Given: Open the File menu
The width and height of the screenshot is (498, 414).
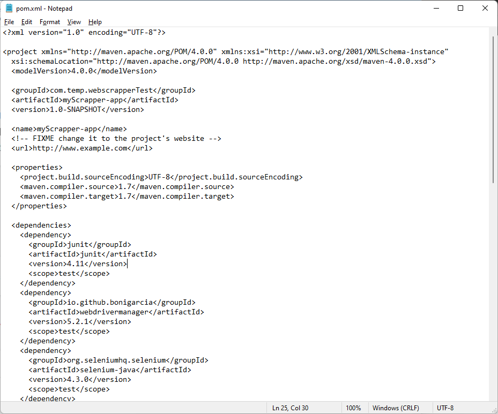Looking at the screenshot, I should 9,22.
